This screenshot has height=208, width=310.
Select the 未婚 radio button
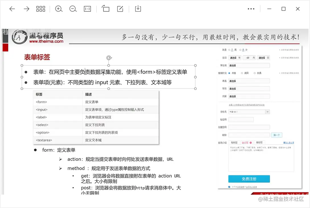coord(229,73)
